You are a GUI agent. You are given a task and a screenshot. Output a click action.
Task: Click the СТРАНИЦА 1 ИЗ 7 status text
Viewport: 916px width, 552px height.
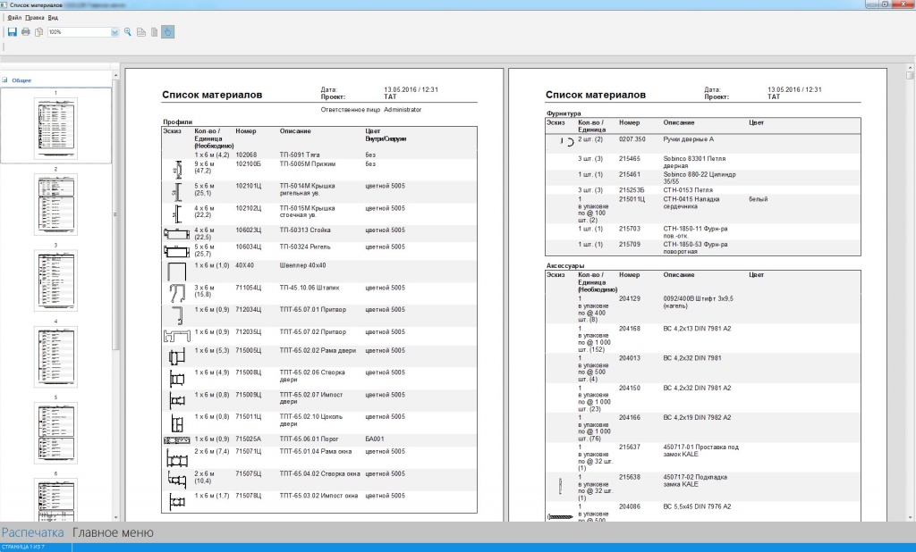pos(22,548)
